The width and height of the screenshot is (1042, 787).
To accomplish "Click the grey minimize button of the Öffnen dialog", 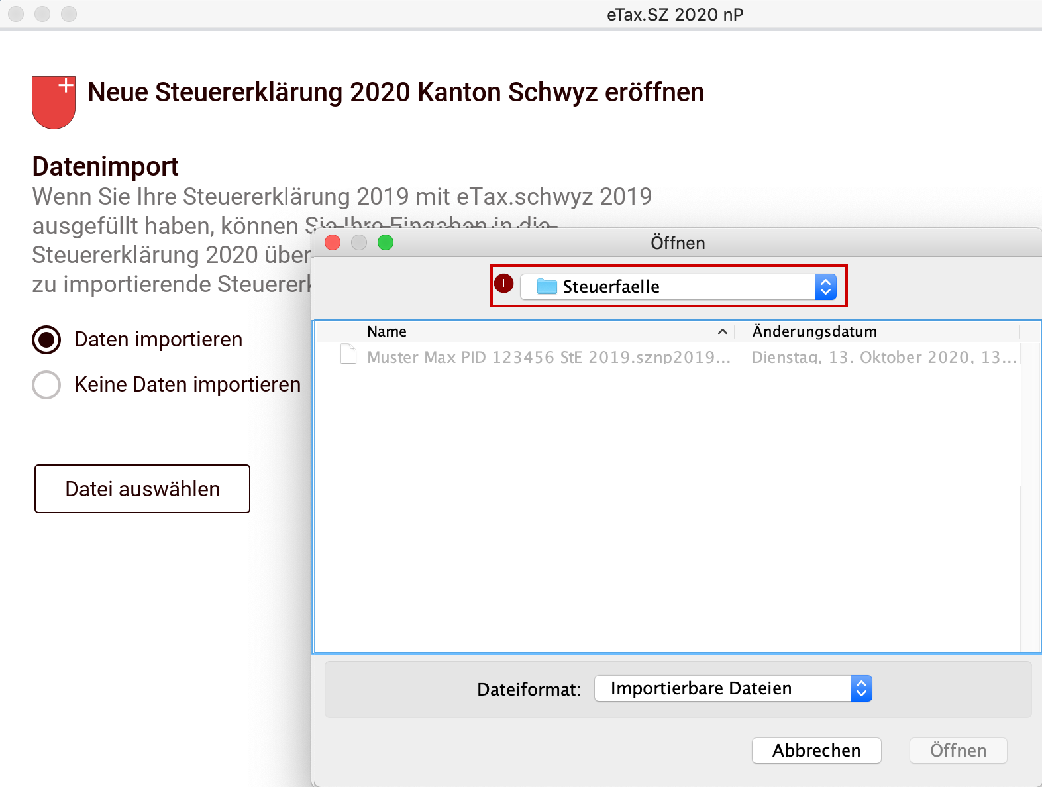I will tap(359, 242).
